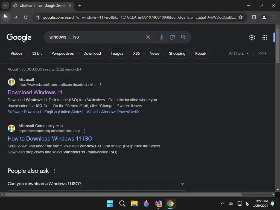The image size is (280, 210).
Task: Open File Explorer from taskbar
Action: tap(134, 203)
